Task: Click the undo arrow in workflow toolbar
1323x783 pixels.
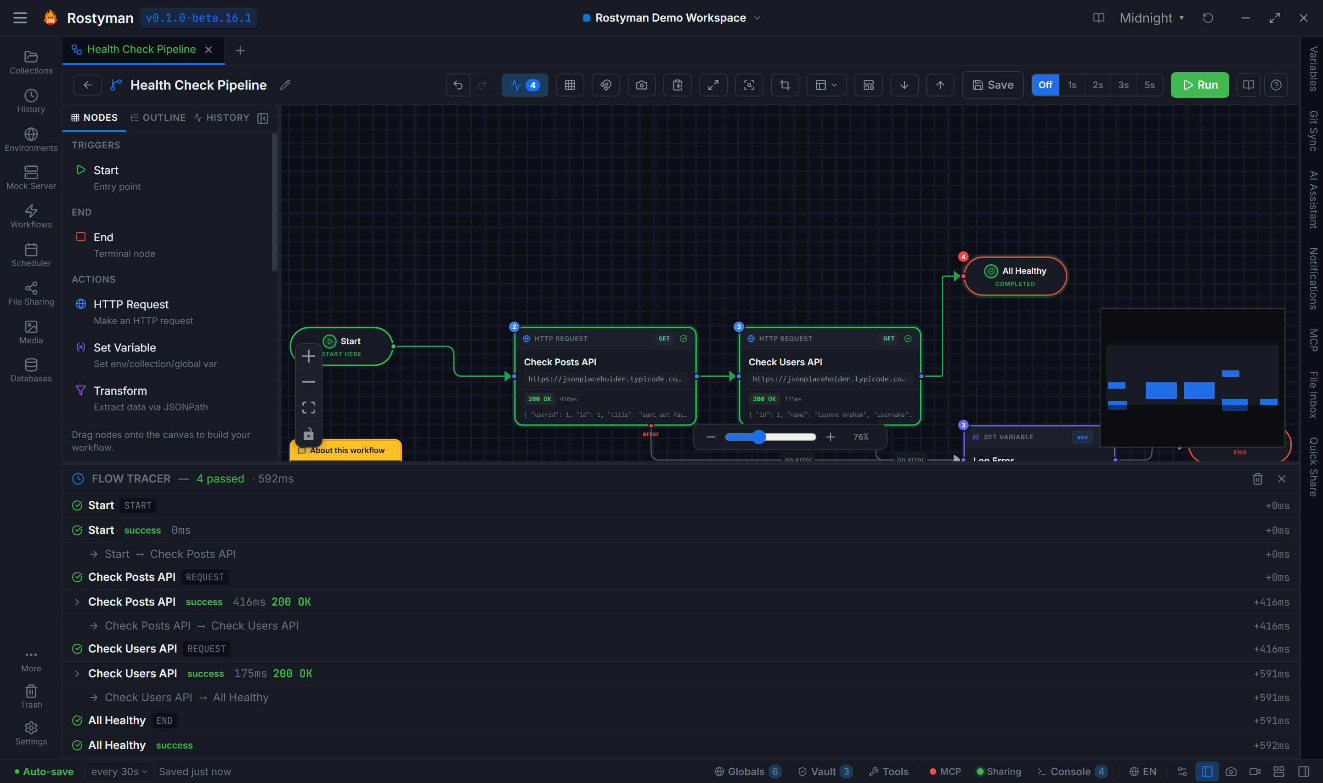Action: (458, 85)
